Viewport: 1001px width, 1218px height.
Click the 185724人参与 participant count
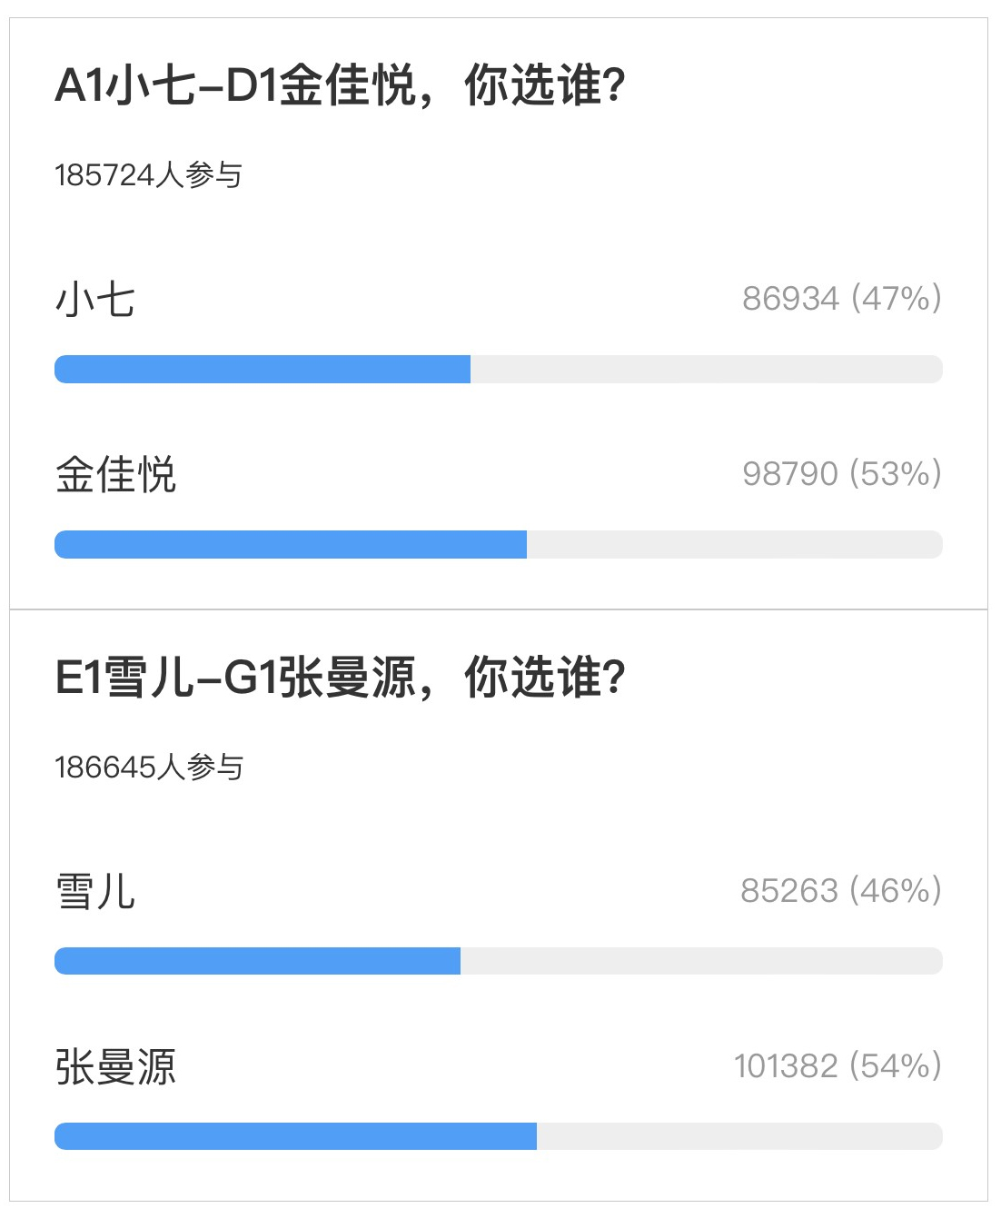[149, 174]
